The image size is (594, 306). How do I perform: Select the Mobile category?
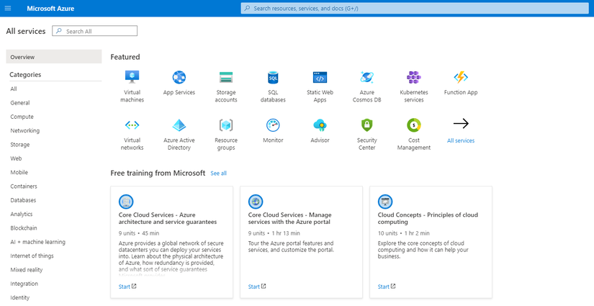pyautogui.click(x=19, y=172)
